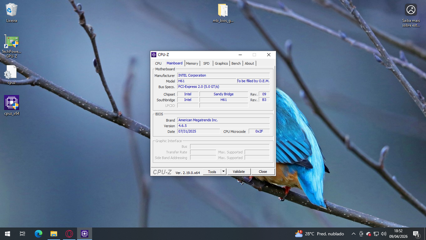Open Microsoft Edge from the taskbar
Viewport: 426px width, 240px height.
coord(38,234)
